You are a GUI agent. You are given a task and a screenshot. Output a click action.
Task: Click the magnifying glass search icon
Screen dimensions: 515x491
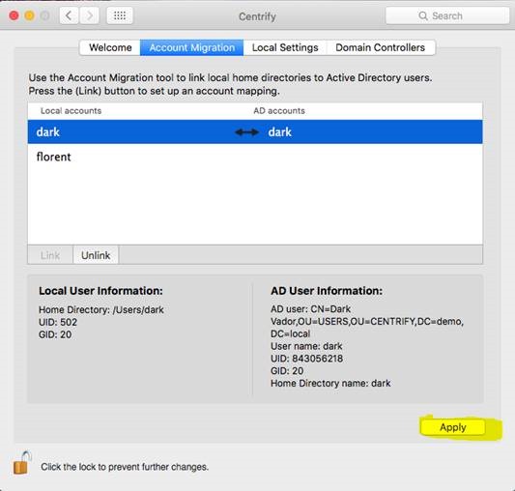click(423, 15)
